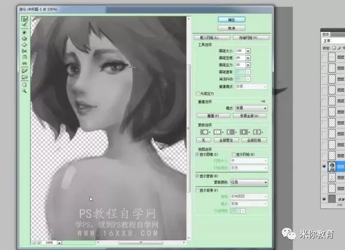Hide the 背景 background layer's eye
345x250 pixels.
pyautogui.click(x=324, y=199)
